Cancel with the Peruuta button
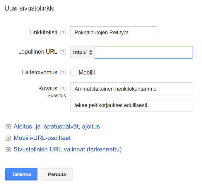Viewport: 202px width, 184px height. (x=57, y=174)
